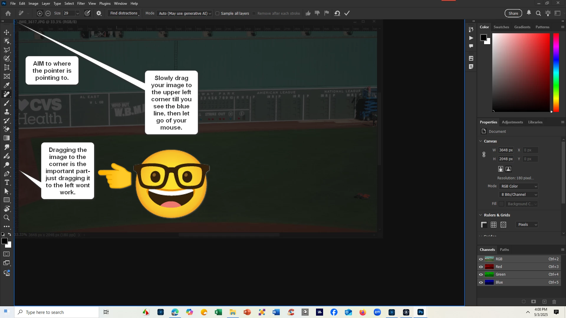Click the Share button
Viewport: 566px width, 318px height.
513,13
